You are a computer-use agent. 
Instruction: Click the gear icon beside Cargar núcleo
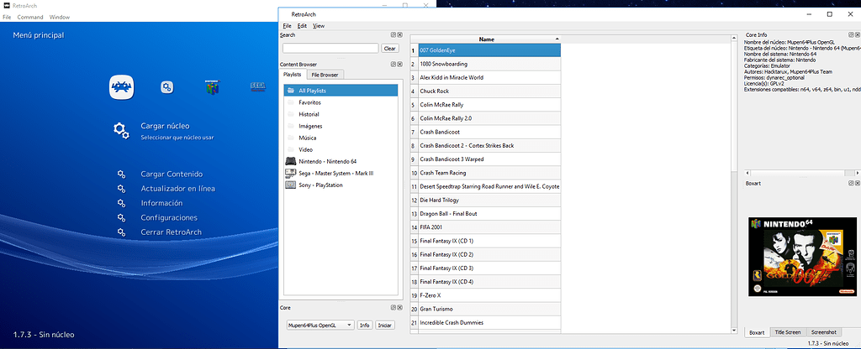pos(121,130)
